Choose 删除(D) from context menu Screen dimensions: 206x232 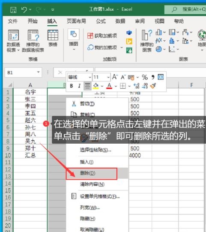click(x=97, y=173)
